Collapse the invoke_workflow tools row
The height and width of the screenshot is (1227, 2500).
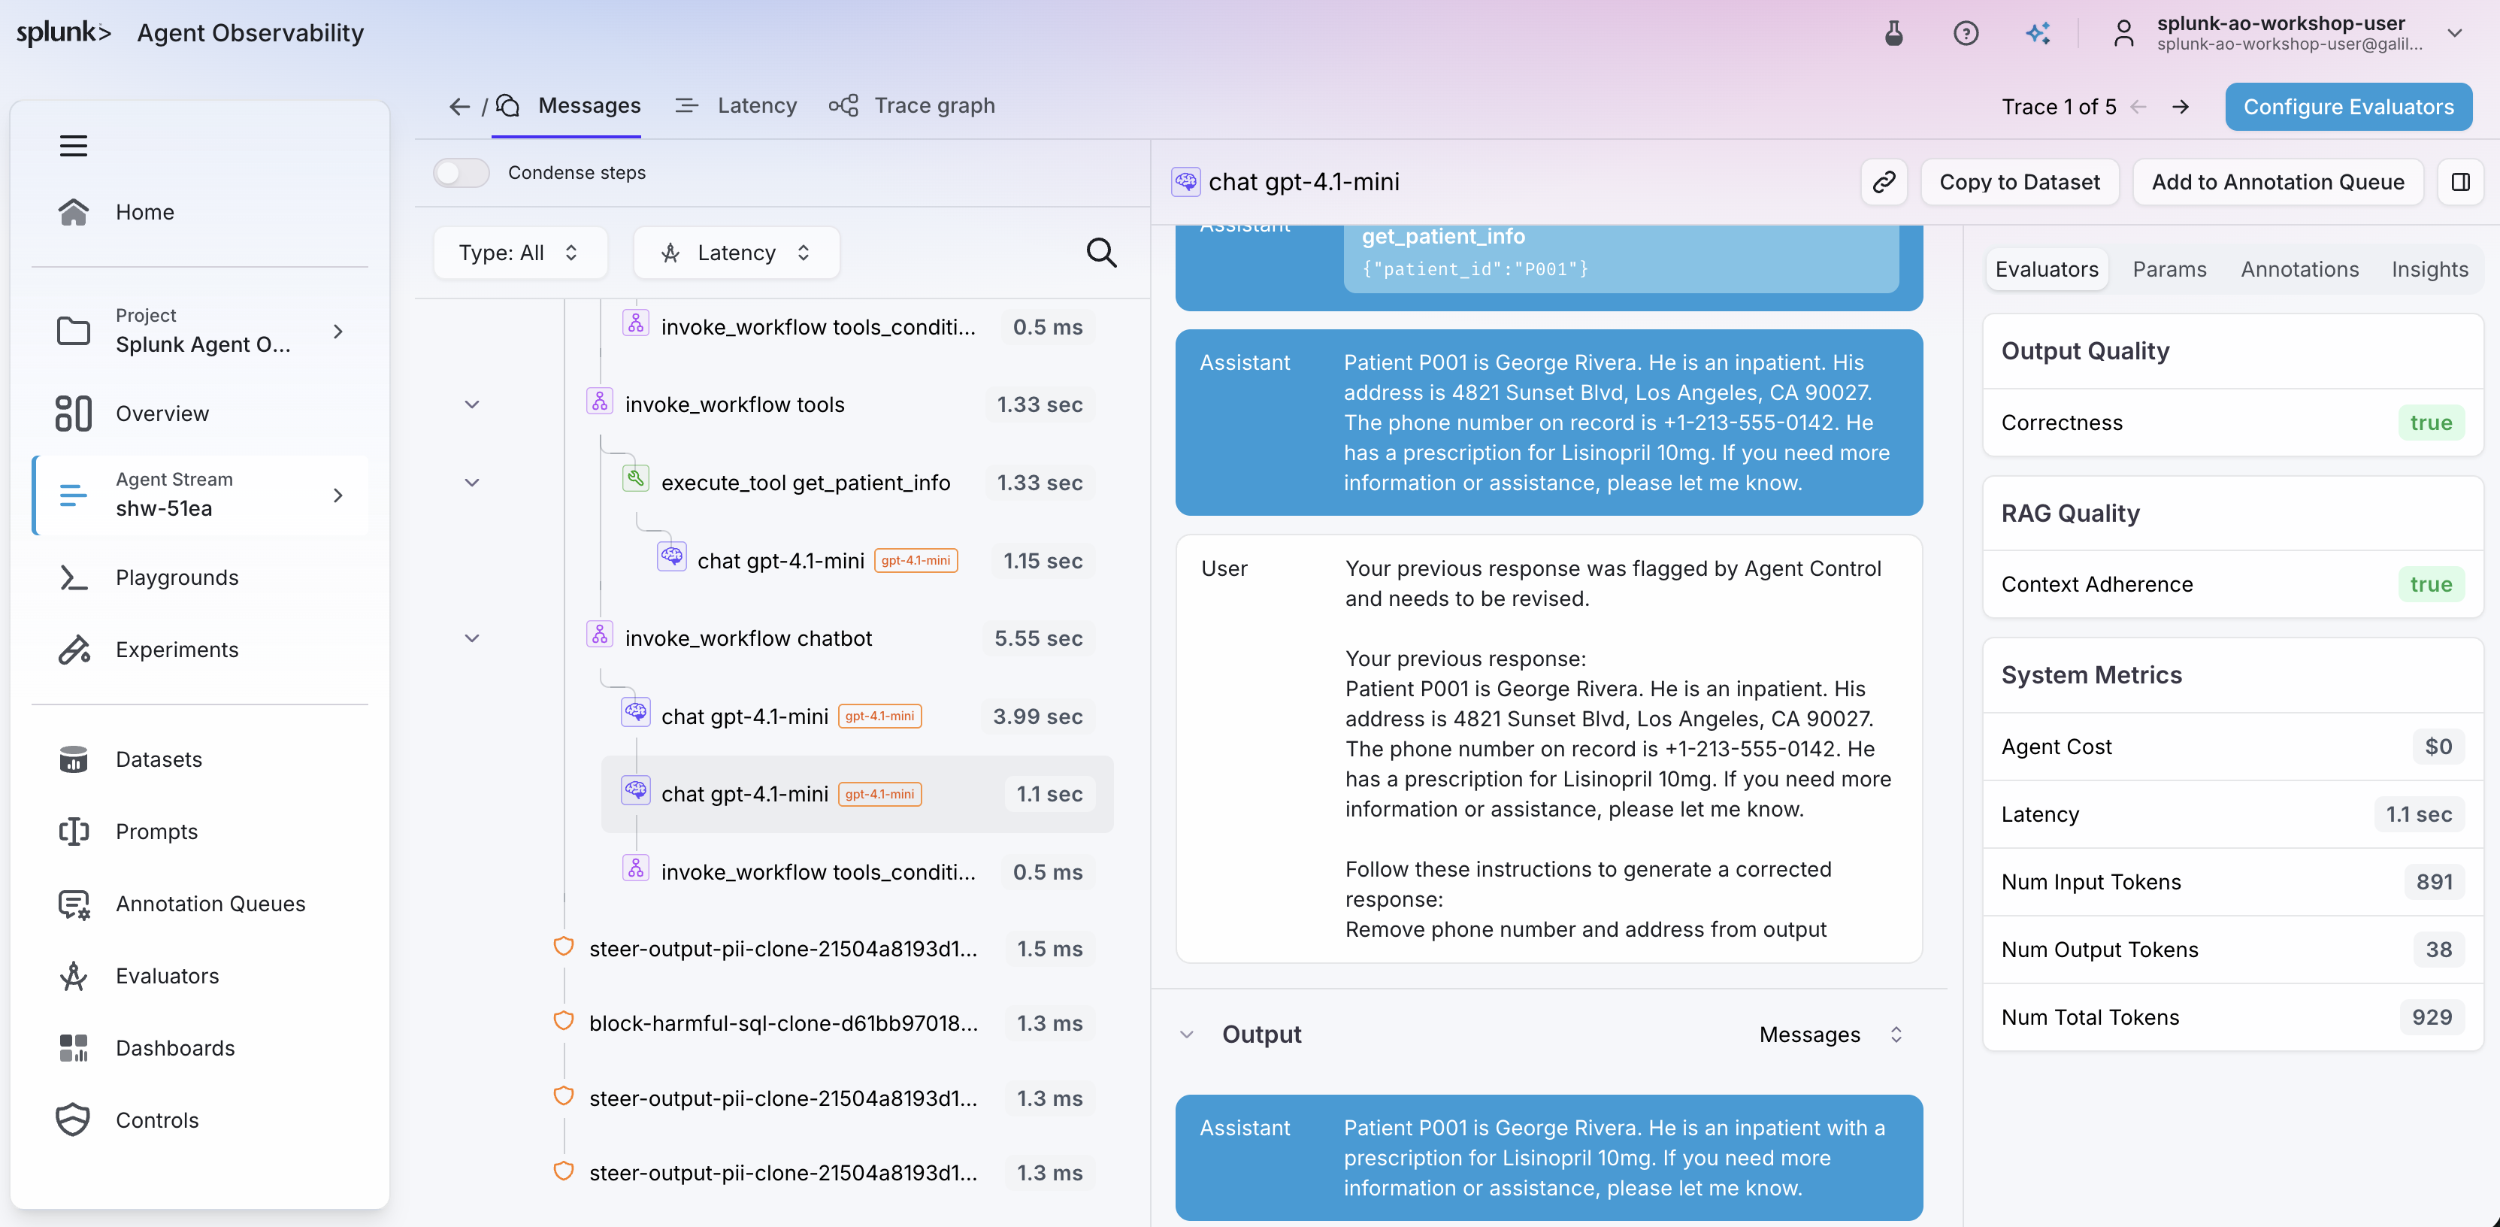point(473,404)
